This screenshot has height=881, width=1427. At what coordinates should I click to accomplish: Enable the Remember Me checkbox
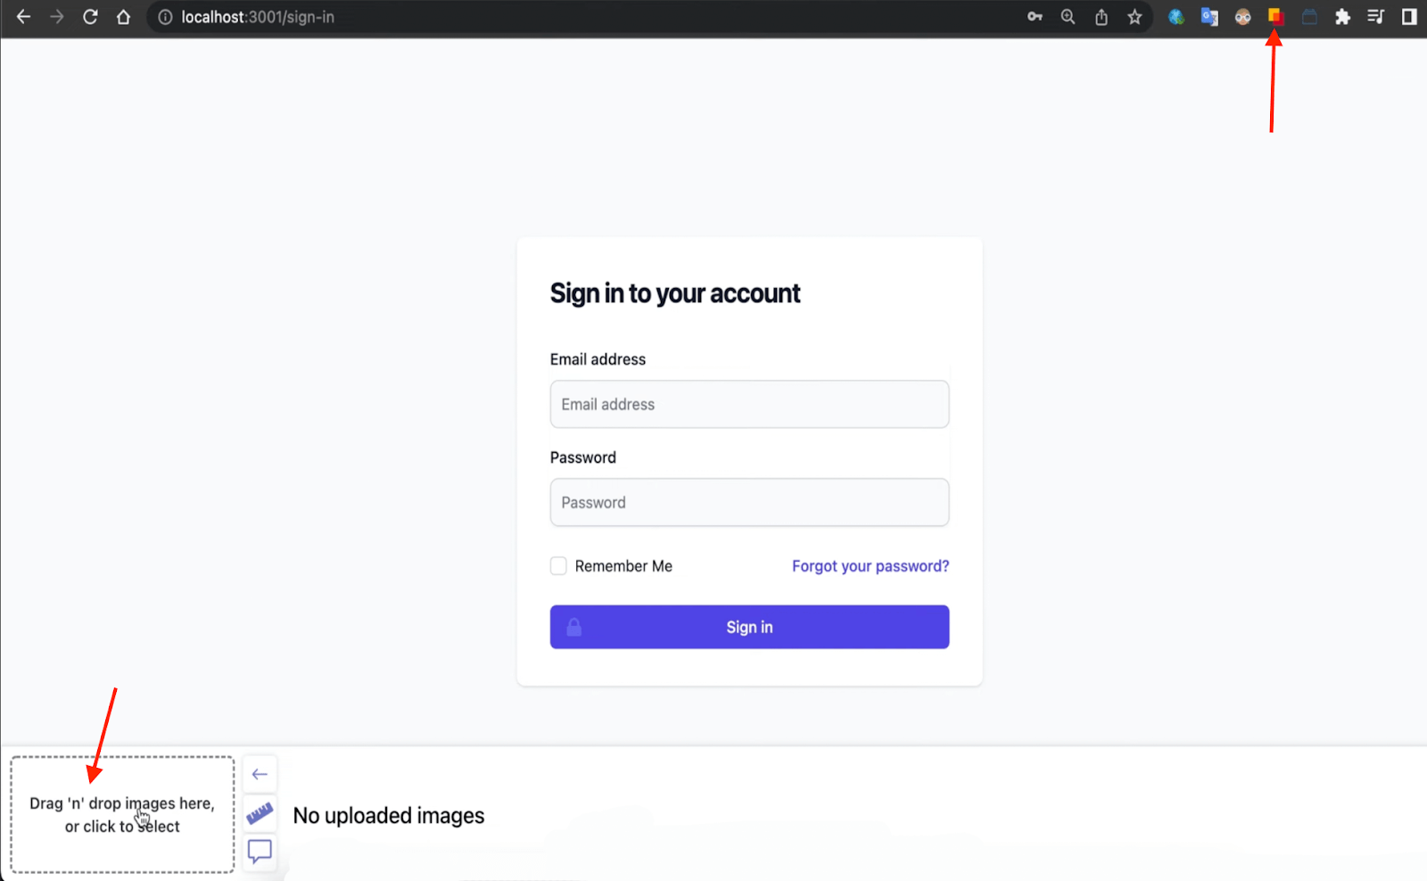(x=558, y=566)
